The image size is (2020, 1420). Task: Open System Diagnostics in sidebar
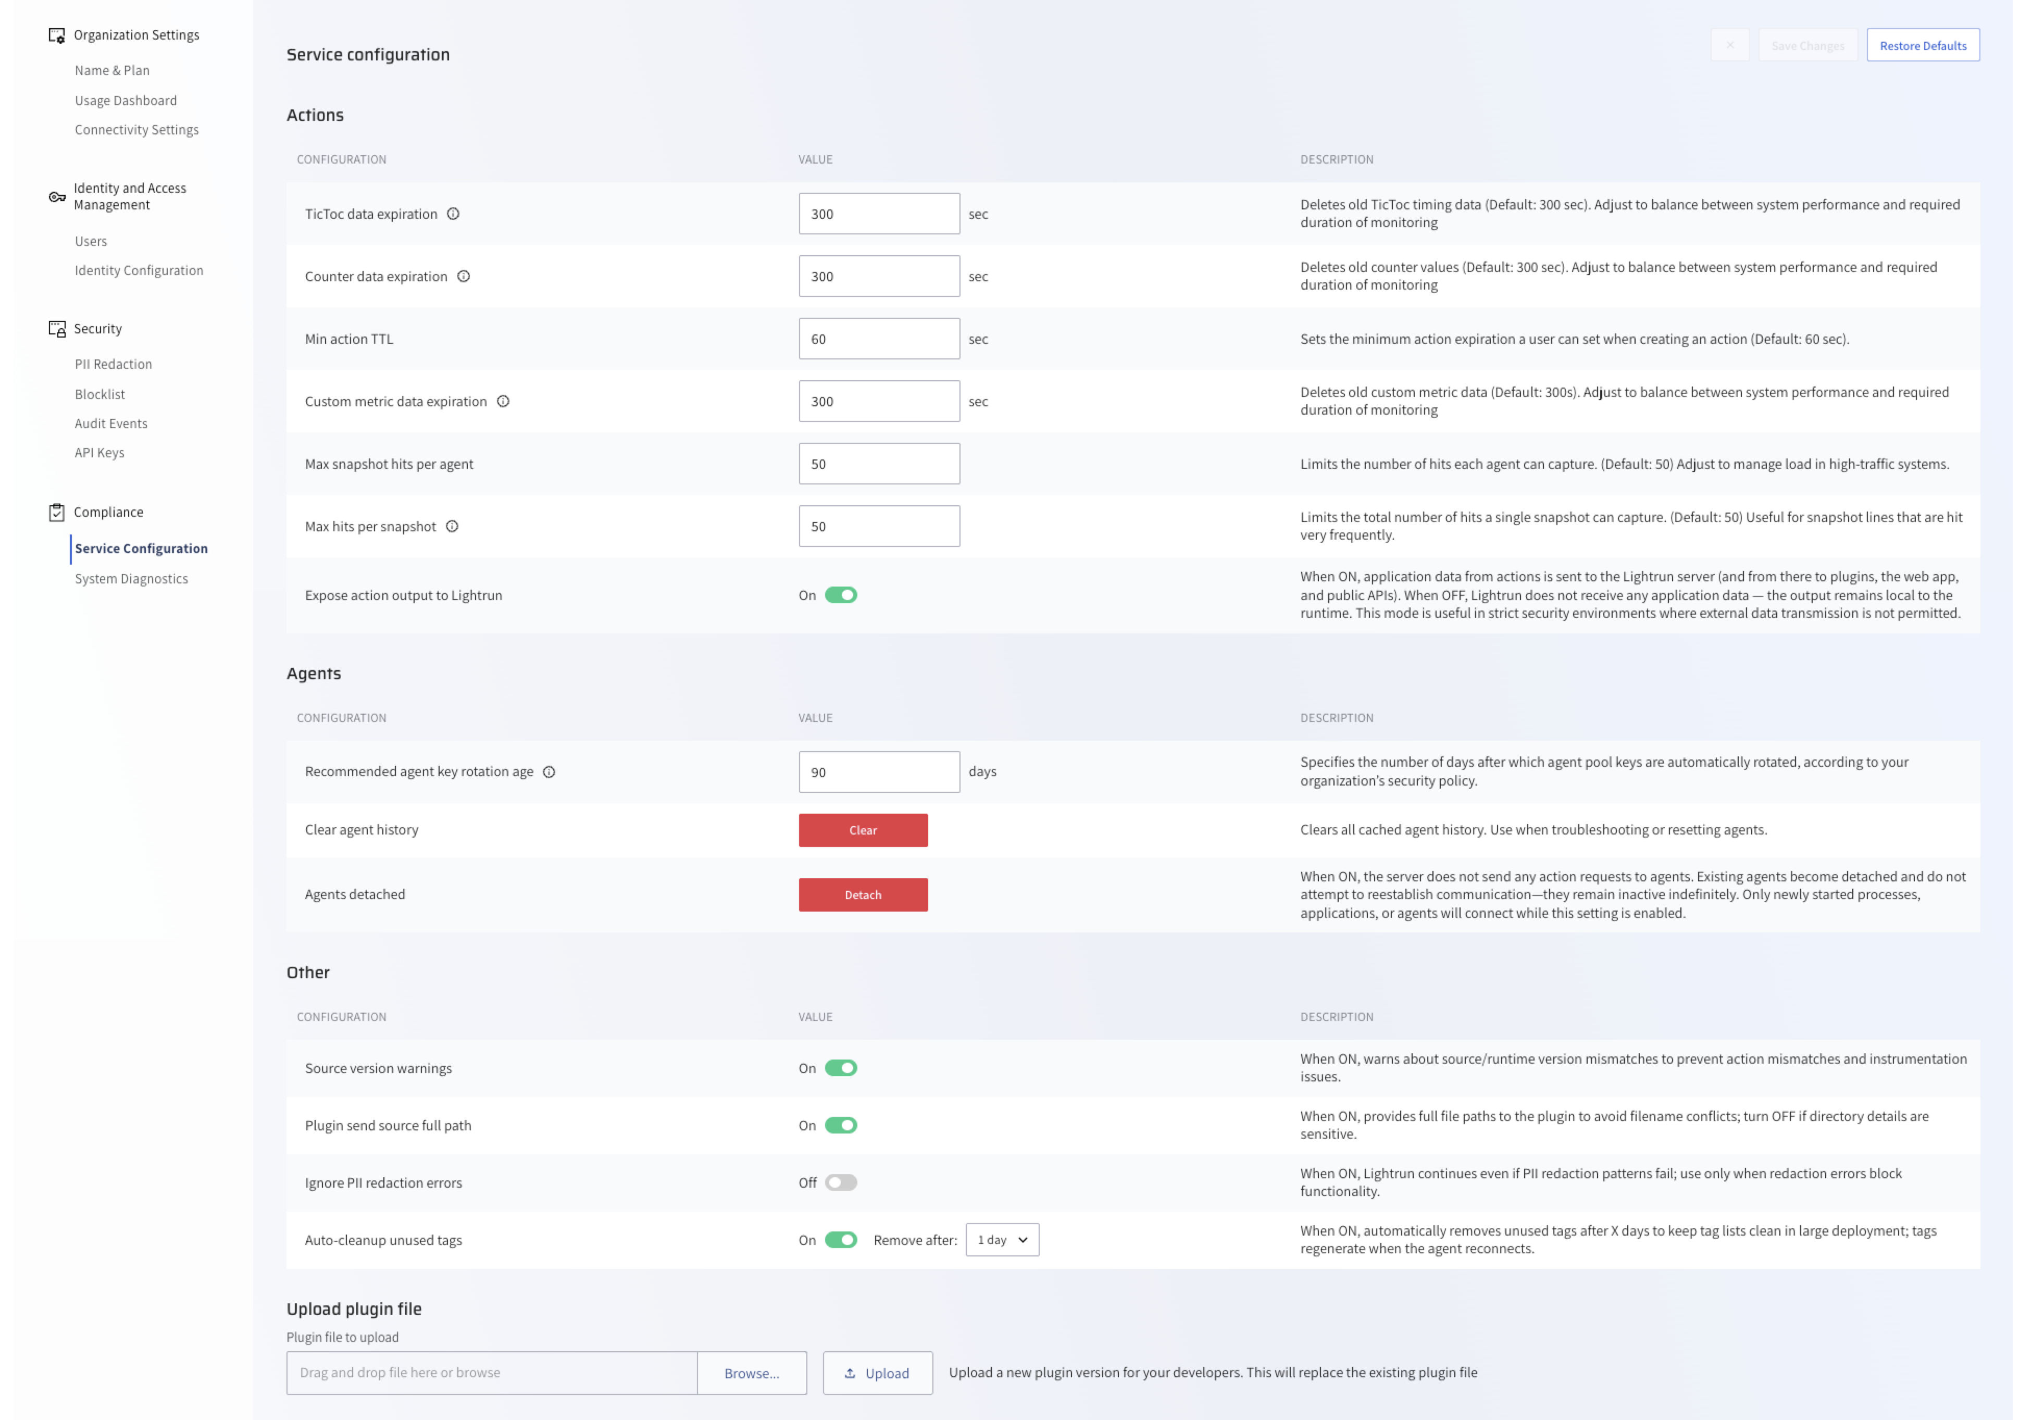pos(132,579)
